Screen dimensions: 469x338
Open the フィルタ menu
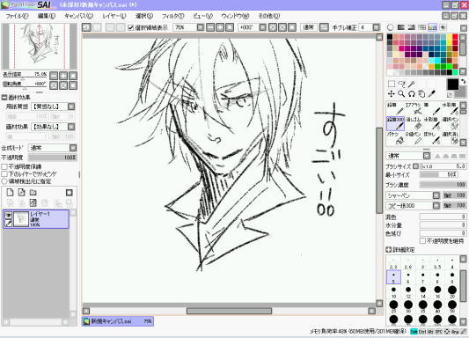coord(172,16)
